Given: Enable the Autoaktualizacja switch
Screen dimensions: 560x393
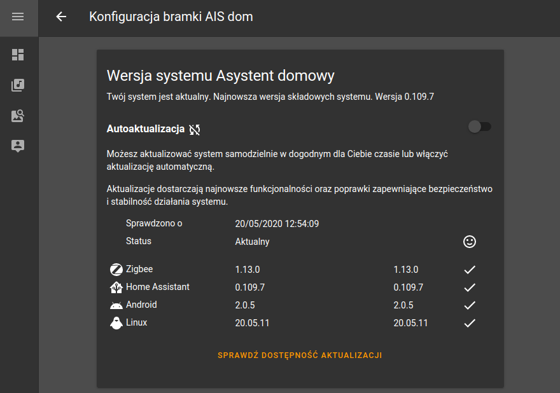Looking at the screenshot, I should coord(480,127).
